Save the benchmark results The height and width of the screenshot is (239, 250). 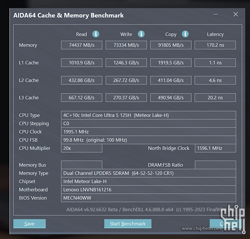30,224
